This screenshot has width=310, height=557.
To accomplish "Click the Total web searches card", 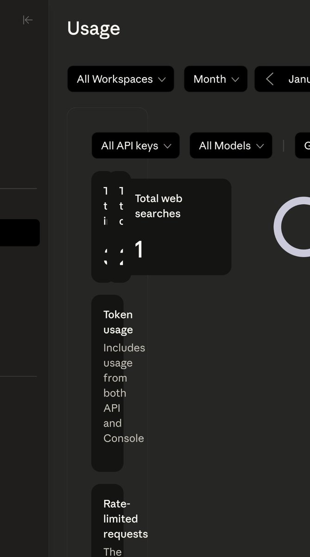I will click(x=181, y=227).
